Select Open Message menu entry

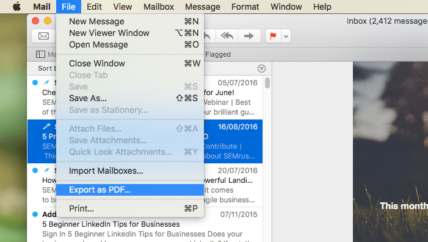click(130, 44)
